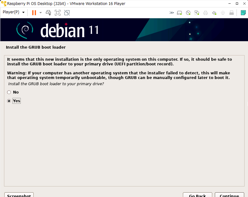Image resolution: width=248 pixels, height=197 pixels.
Task: Click the Debian swirl logo
Action: point(25,30)
